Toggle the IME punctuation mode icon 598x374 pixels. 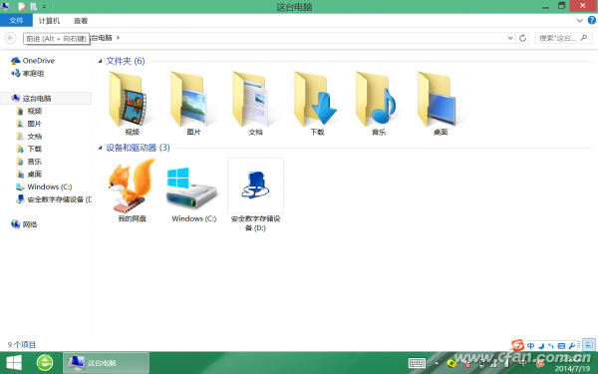pos(551,346)
